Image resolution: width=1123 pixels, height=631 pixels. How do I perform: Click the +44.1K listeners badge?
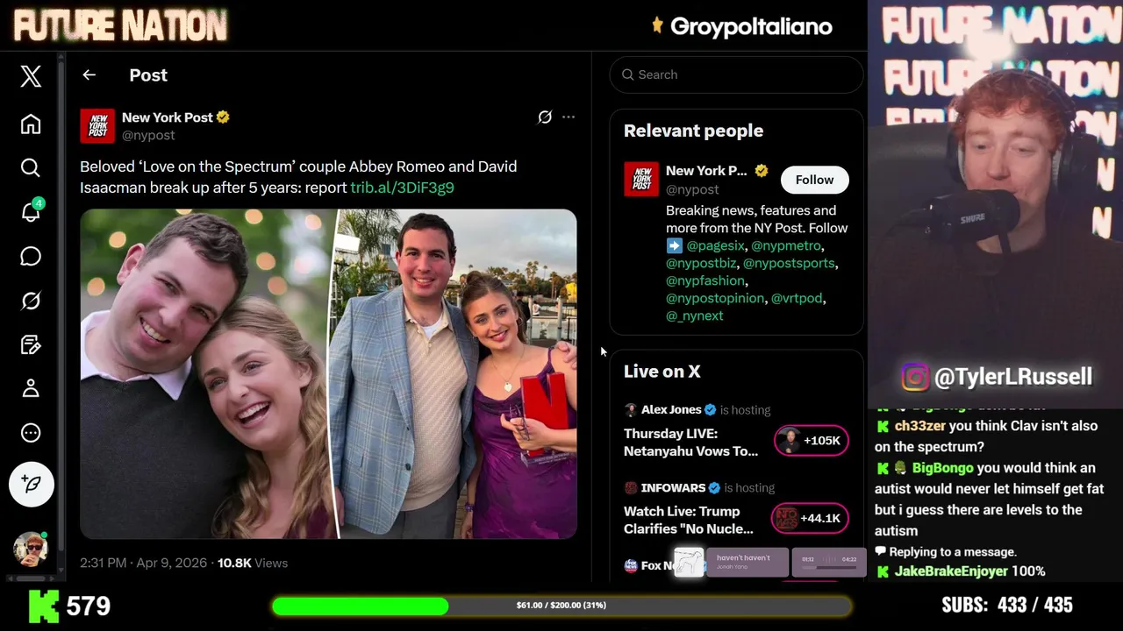[810, 518]
